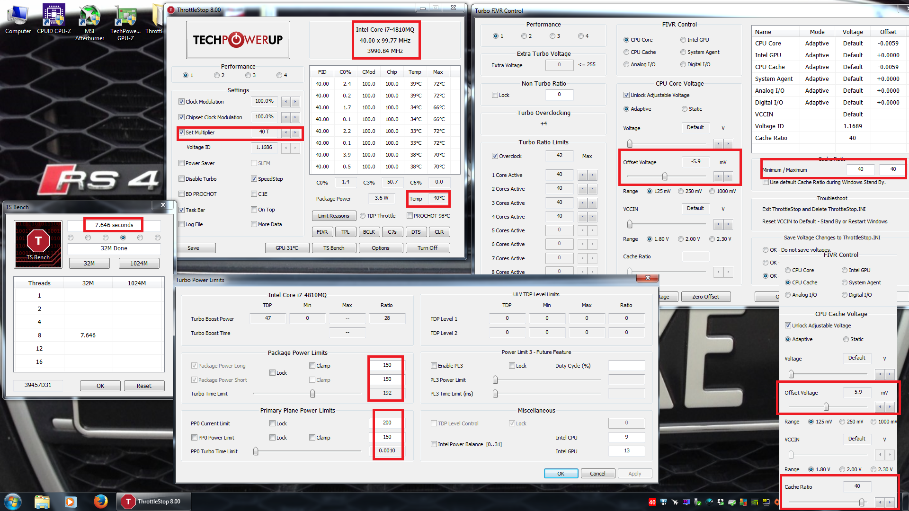Click the Safely Remove Hardware tray icon

point(697,502)
